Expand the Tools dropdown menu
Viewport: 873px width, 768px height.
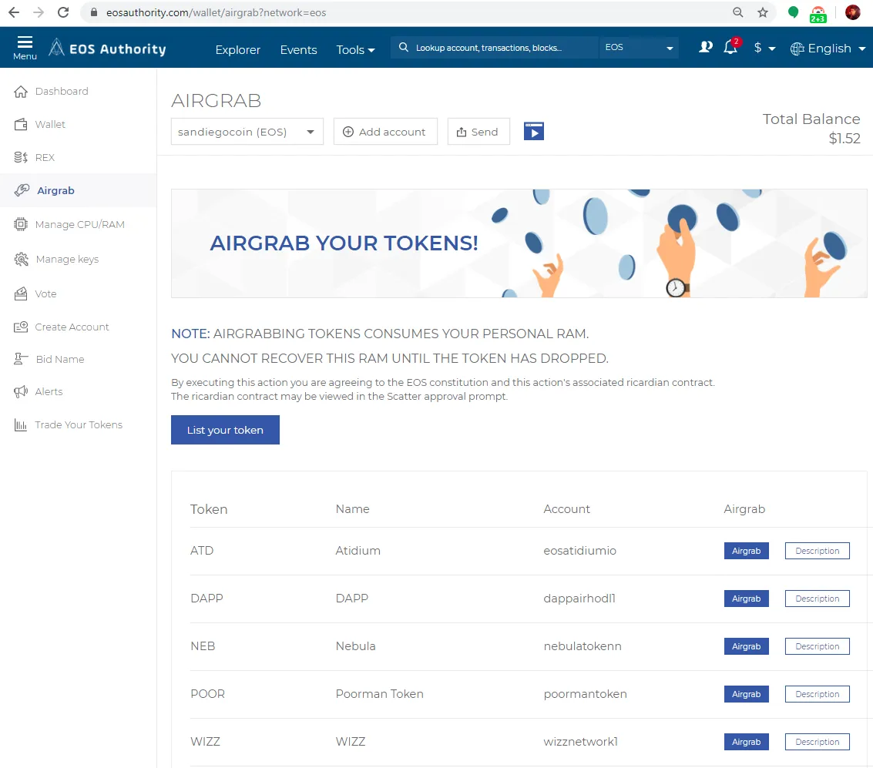(x=355, y=49)
